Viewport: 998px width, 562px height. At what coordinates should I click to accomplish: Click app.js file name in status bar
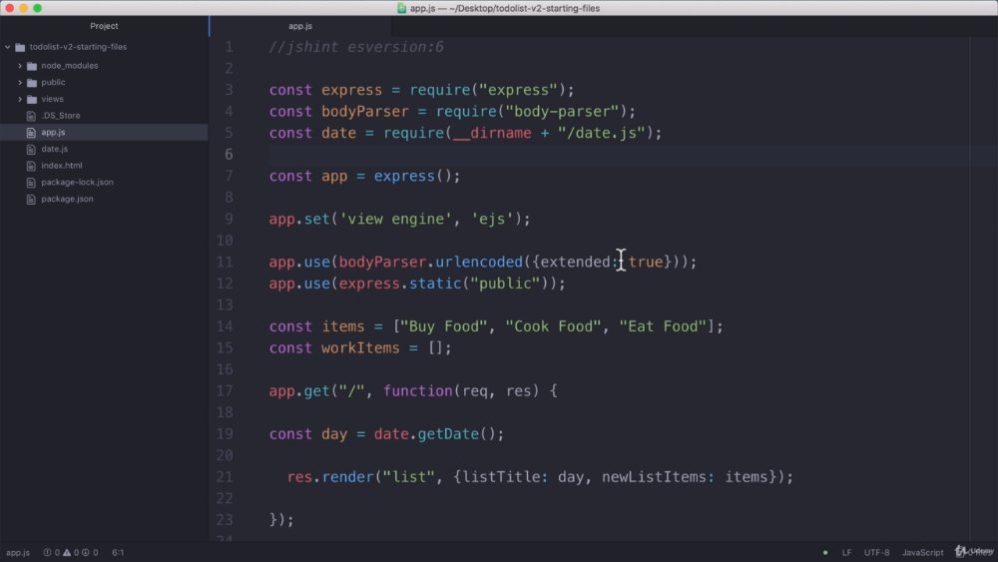tap(18, 552)
